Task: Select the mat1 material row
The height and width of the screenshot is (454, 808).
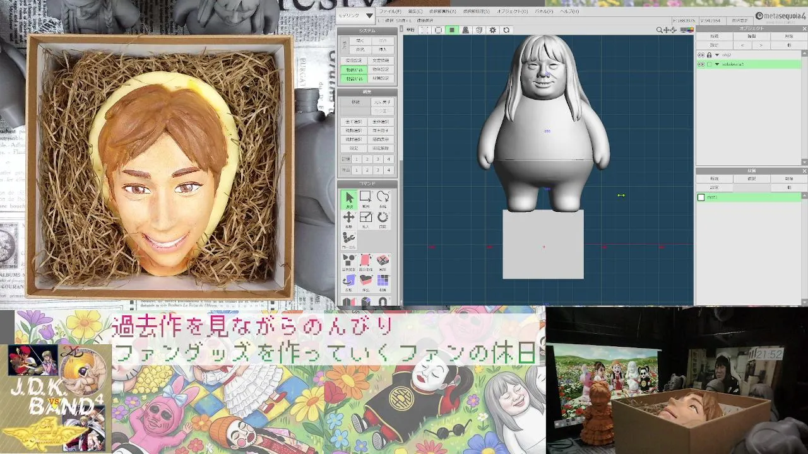Action: pos(749,197)
